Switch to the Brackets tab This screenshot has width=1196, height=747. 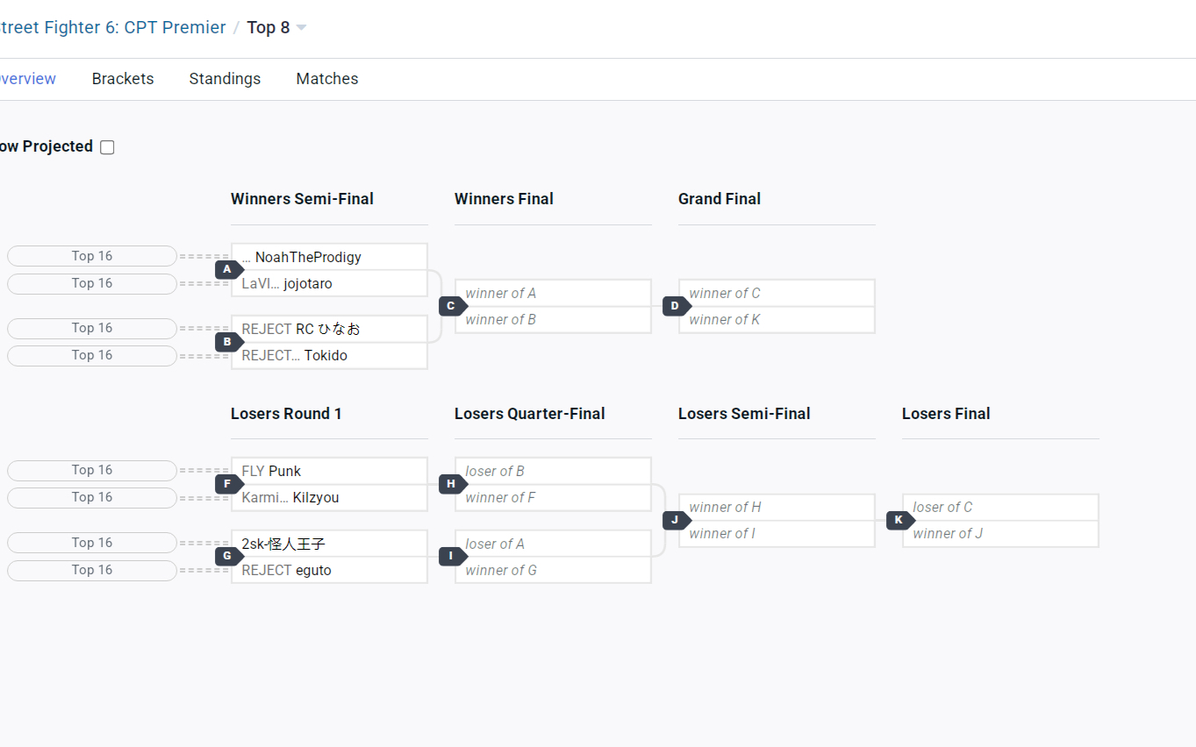[123, 79]
